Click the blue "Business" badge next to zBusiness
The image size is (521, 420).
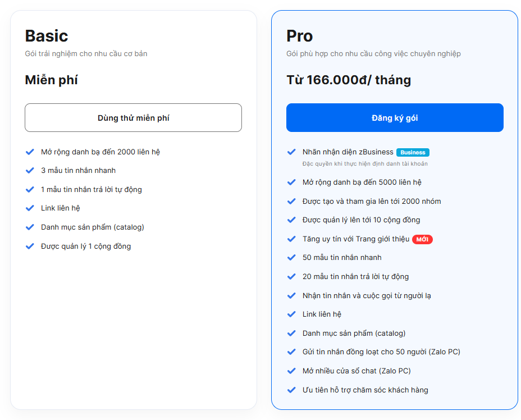coord(412,152)
